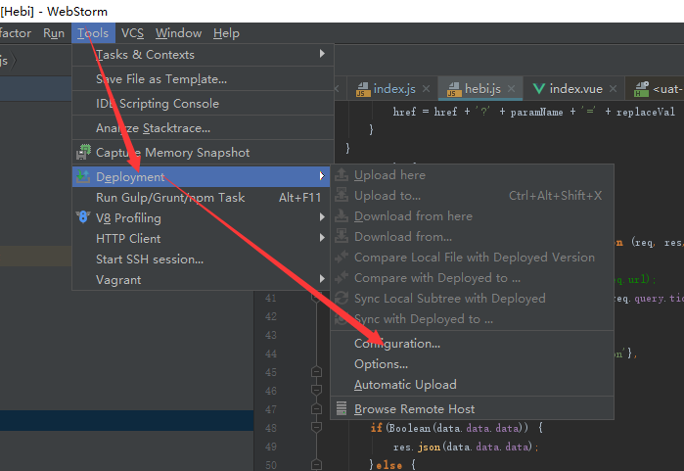This screenshot has height=471, width=684.
Task: Open Deployment Options...
Action: [x=473, y=363]
